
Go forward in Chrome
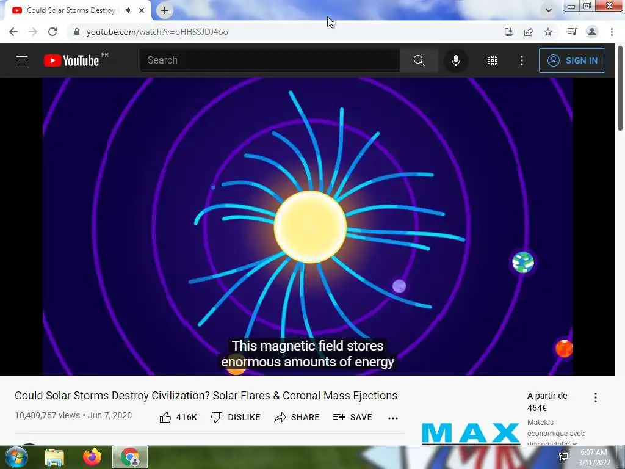click(x=33, y=32)
